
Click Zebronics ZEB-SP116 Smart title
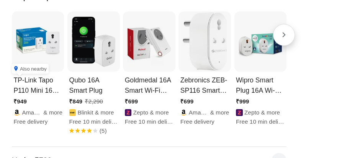[204, 85]
